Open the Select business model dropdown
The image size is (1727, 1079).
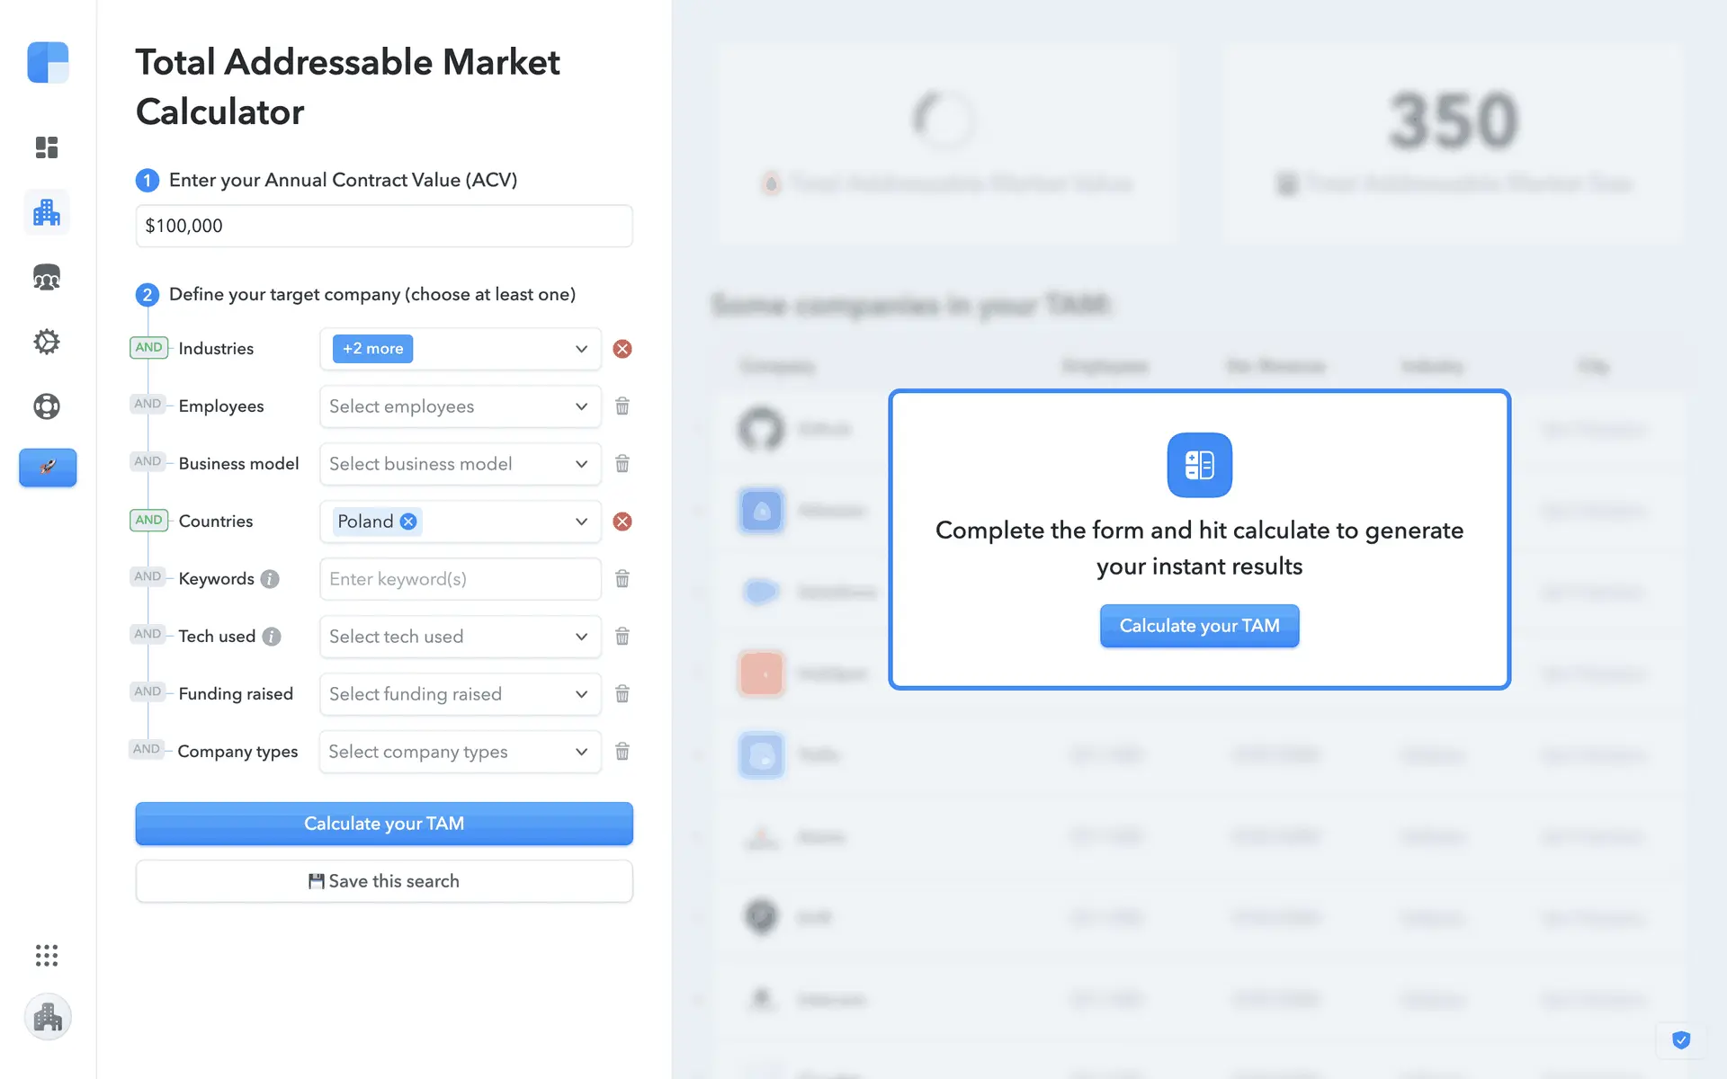point(460,464)
